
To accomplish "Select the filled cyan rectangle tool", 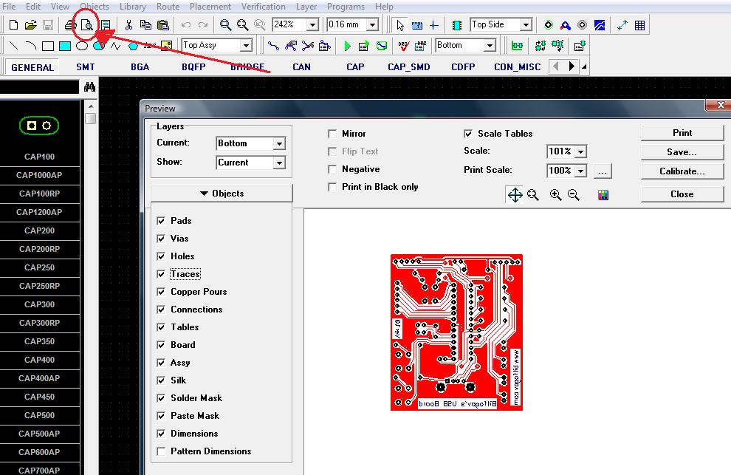I will (65, 46).
